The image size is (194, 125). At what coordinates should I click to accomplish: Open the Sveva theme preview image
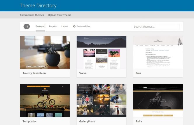[102, 53]
